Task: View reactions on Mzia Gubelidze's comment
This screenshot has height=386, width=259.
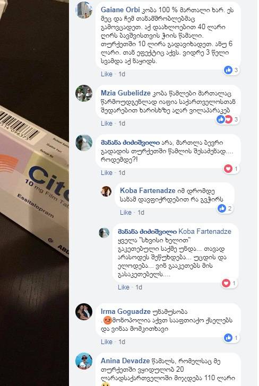Action: click(x=228, y=119)
